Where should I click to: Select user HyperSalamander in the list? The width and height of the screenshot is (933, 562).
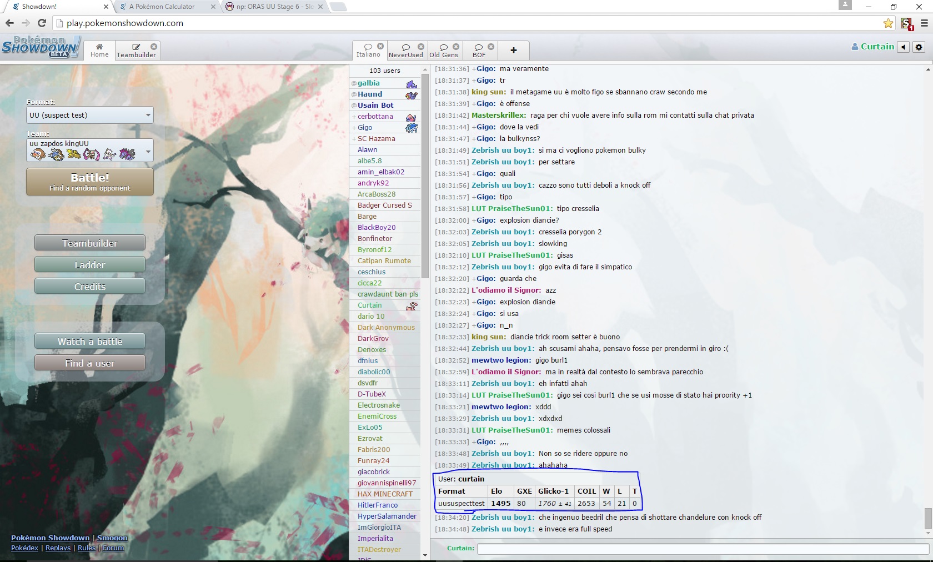[385, 516]
